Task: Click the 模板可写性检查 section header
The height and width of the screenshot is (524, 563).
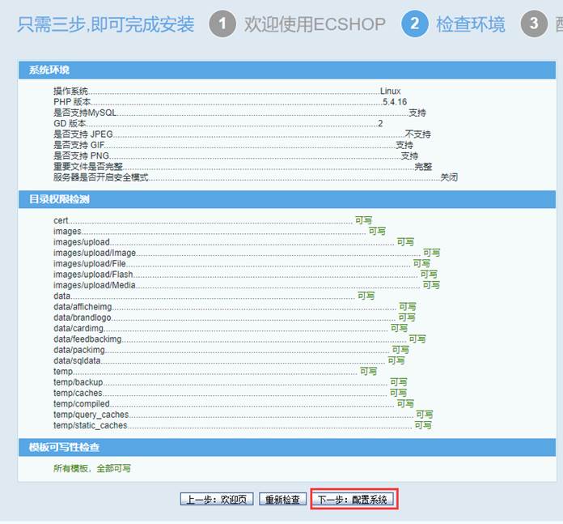Action: pyautogui.click(x=65, y=447)
